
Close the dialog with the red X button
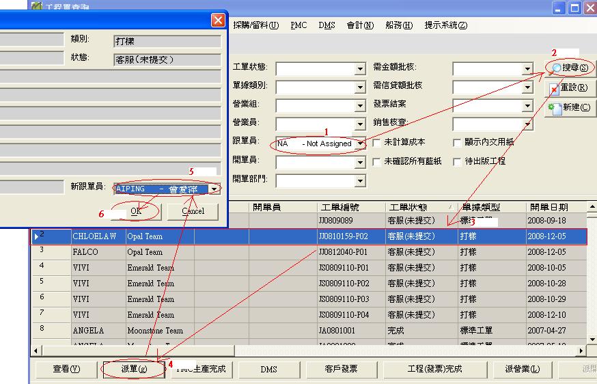pyautogui.click(x=218, y=20)
